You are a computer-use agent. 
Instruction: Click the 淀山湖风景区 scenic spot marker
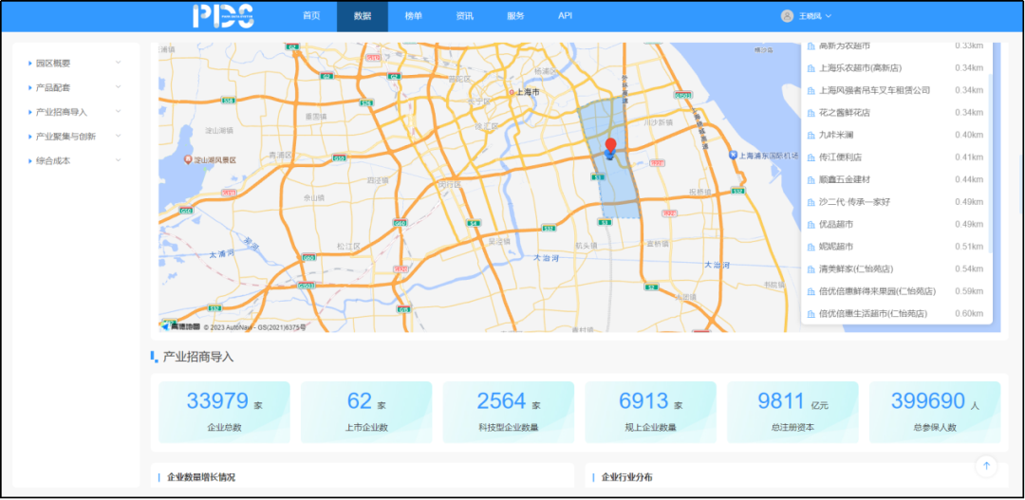(189, 159)
